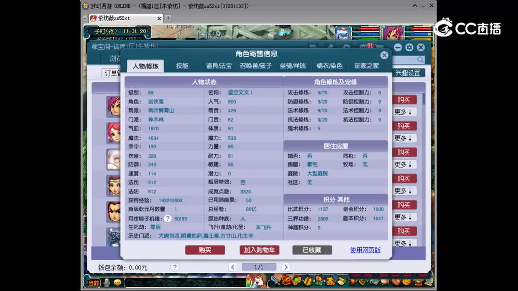Minimize the 藏宝阁 window
The height and width of the screenshot is (291, 518).
tap(398, 47)
